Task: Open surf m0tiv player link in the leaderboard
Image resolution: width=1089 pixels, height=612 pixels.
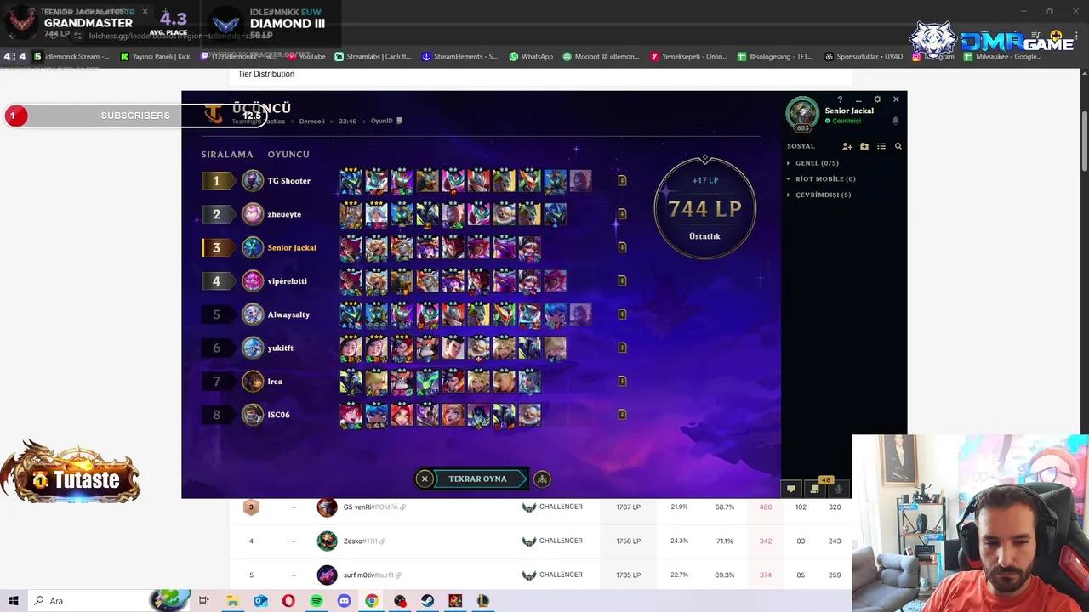Action: [374, 575]
